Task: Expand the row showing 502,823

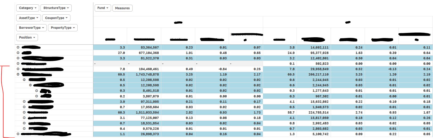Action: click(18, 63)
